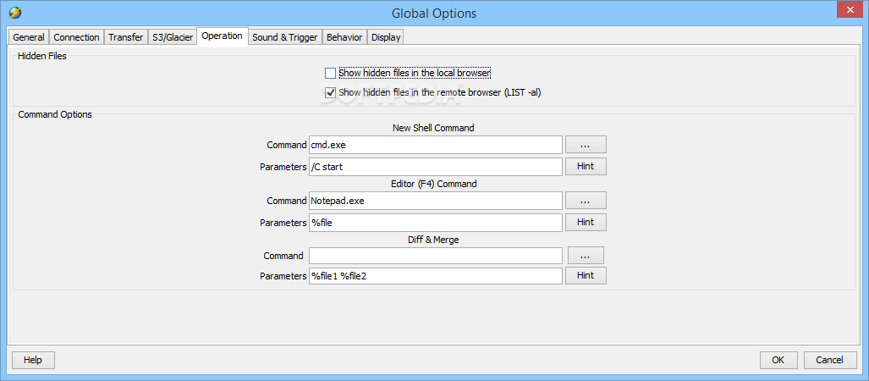Image resolution: width=869 pixels, height=381 pixels.
Task: Show Hint for Editor parameters
Action: (586, 222)
